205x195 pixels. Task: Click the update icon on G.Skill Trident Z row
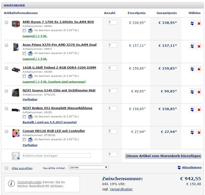click(x=192, y=69)
